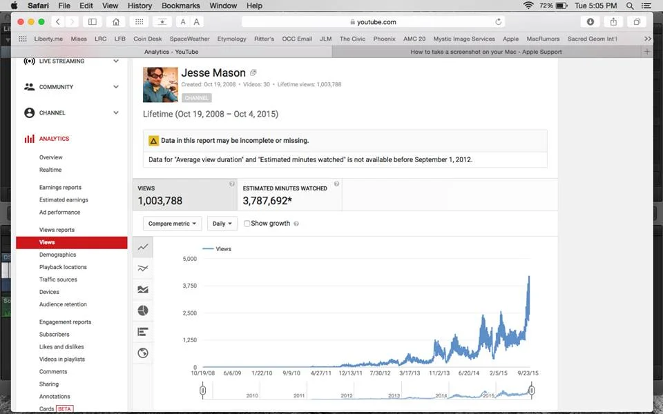Enable the Show growth checkbox
663x414 pixels.
247,224
